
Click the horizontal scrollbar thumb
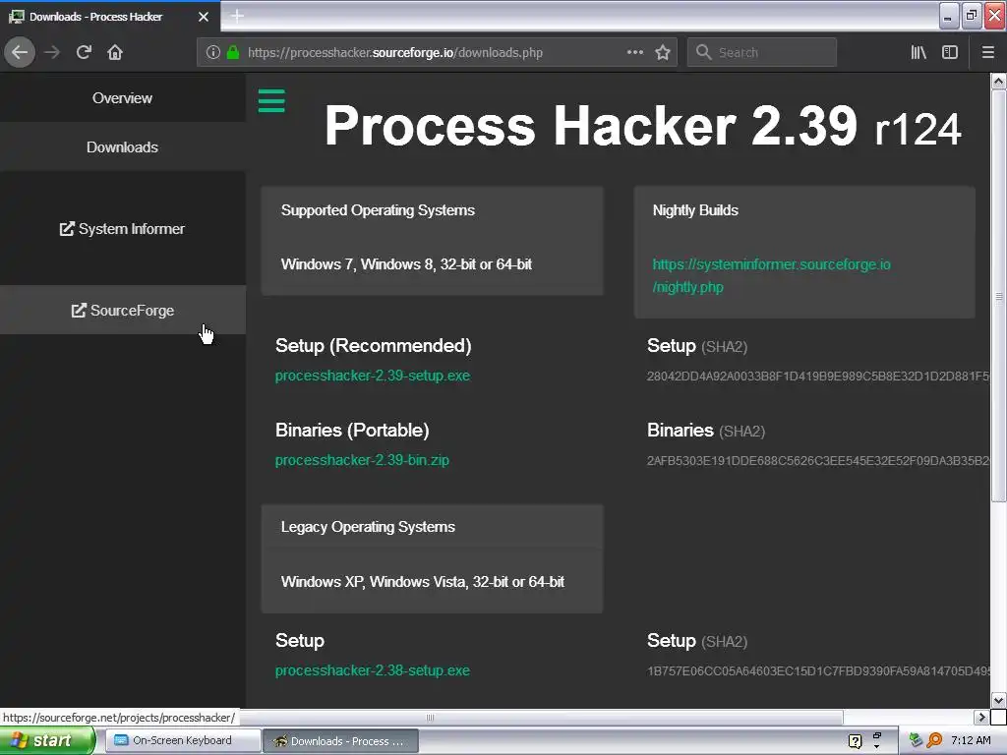[431, 717]
